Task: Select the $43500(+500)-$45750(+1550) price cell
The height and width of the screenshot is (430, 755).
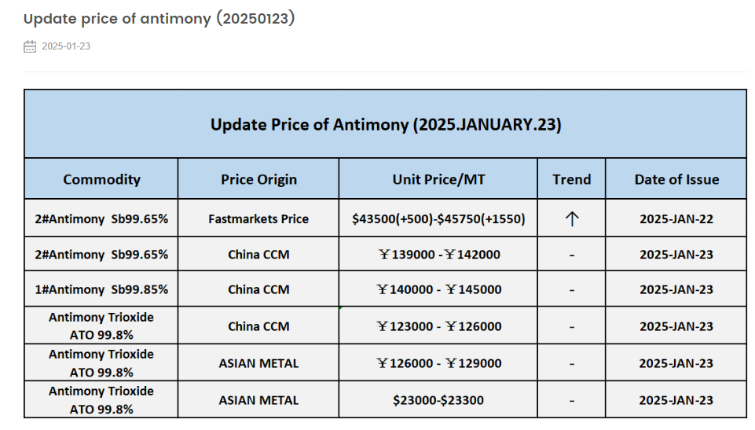Action: [x=438, y=219]
